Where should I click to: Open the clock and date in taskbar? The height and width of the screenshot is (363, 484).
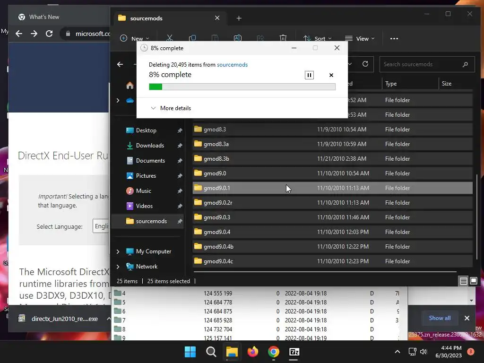pyautogui.click(x=448, y=352)
